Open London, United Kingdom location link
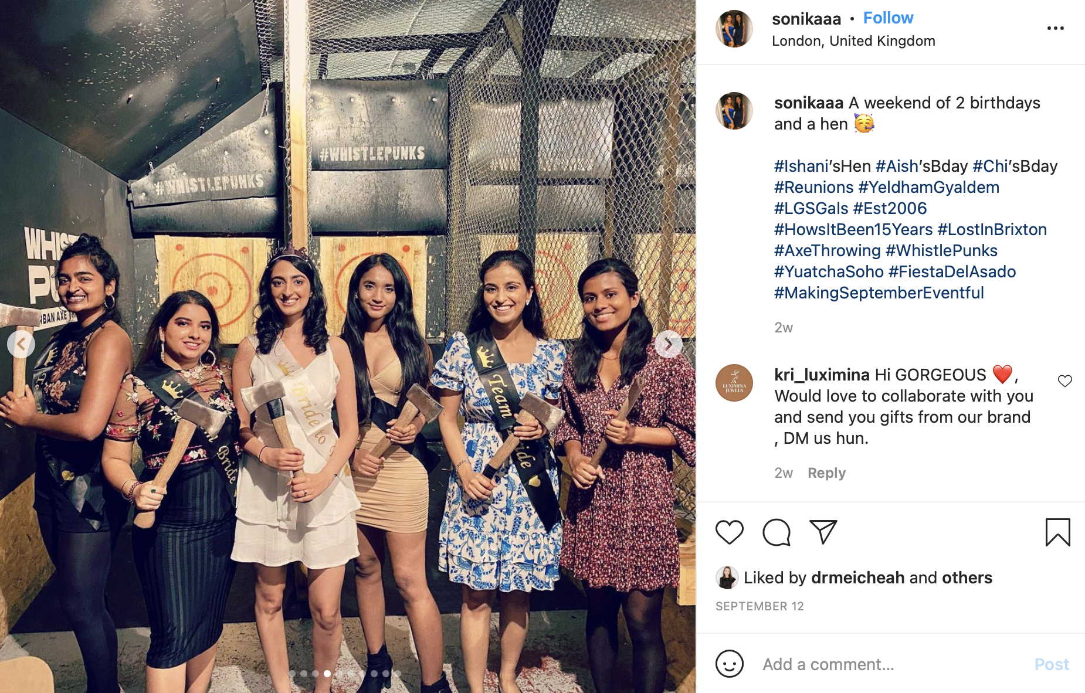 853,41
